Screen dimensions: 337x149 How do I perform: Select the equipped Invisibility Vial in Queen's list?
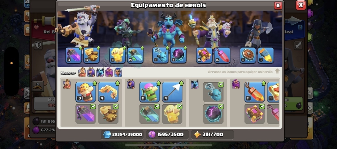tap(149, 114)
